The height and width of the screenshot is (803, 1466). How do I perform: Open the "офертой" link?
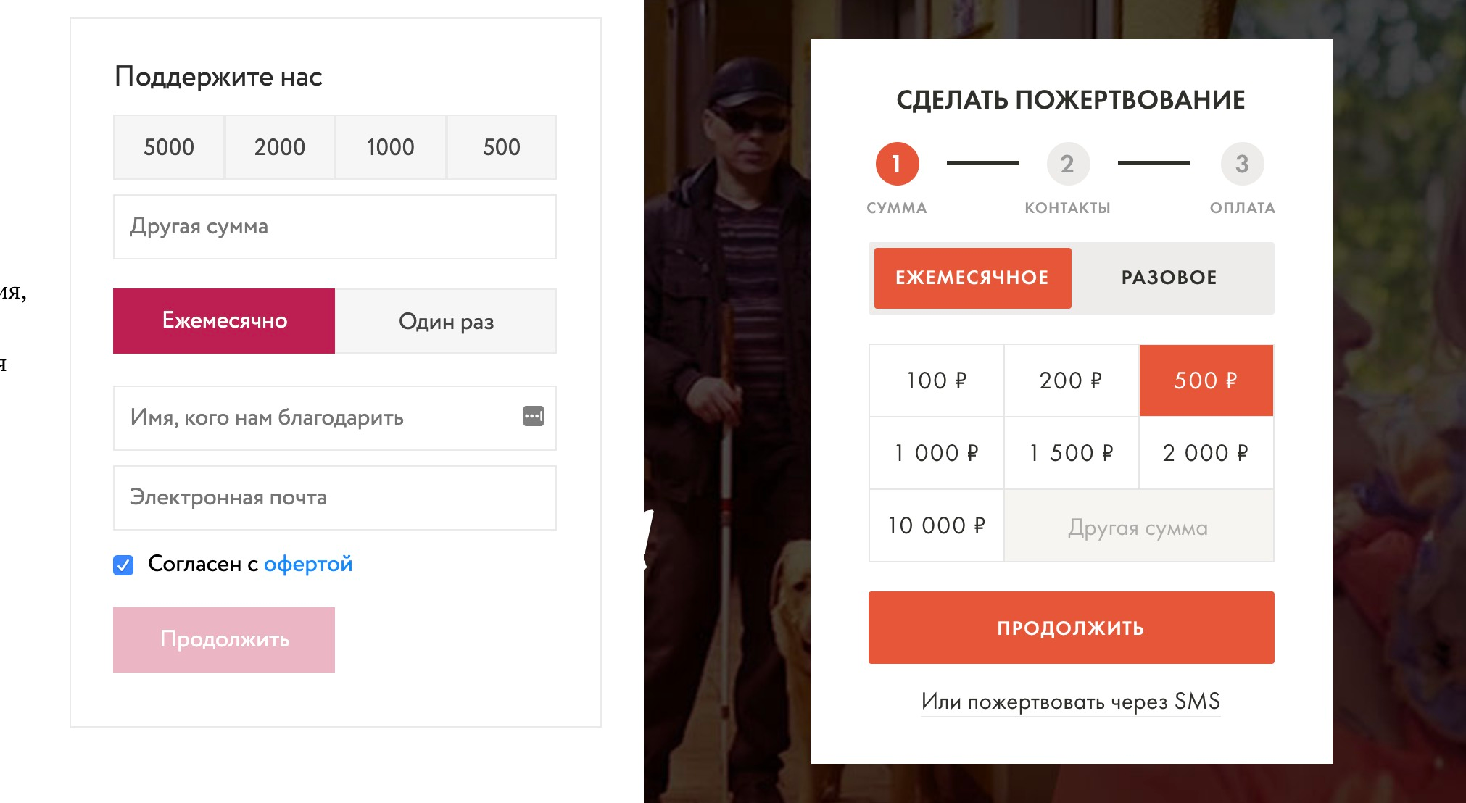click(308, 564)
